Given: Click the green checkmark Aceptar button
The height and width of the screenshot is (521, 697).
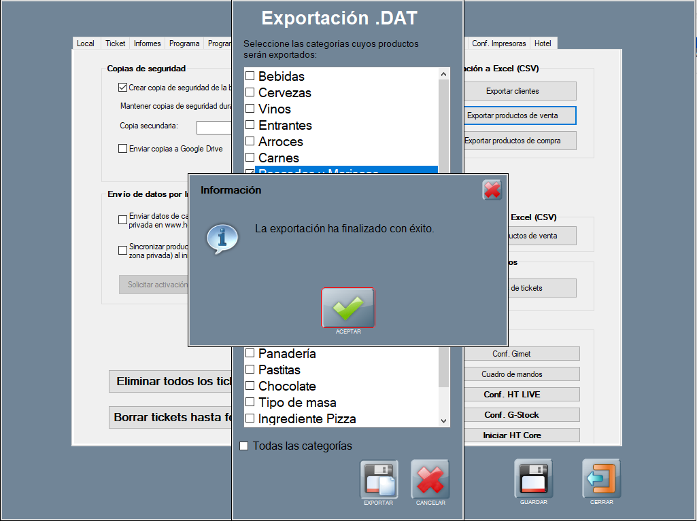Looking at the screenshot, I should pyautogui.click(x=347, y=308).
